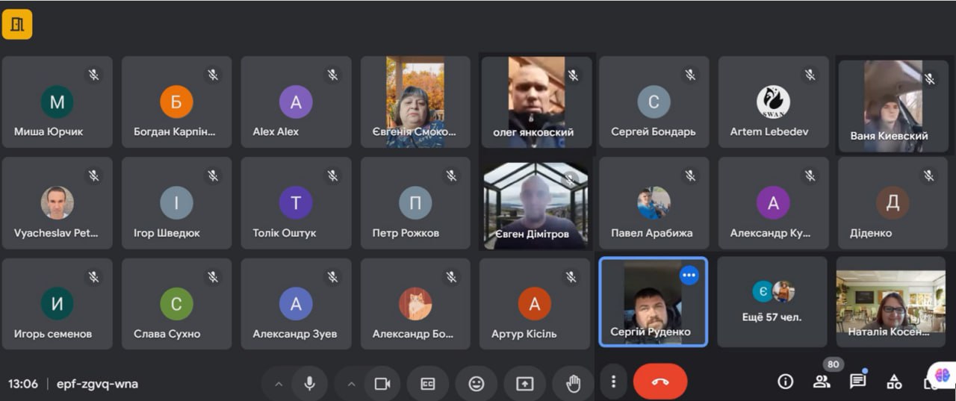Click Павел Арабижа's muted mic icon

point(690,175)
